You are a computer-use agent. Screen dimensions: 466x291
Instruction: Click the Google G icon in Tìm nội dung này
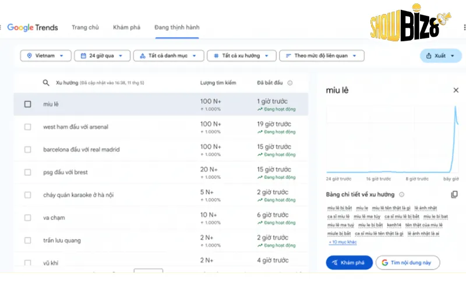385,262
